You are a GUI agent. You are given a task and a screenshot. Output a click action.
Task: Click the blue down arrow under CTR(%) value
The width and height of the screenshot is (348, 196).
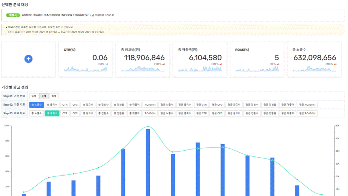point(106,64)
